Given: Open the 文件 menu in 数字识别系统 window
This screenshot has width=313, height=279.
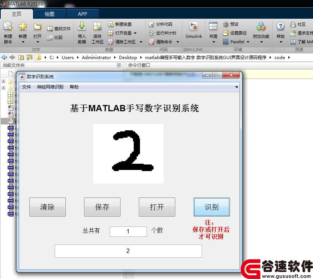Looking at the screenshot, I should pyautogui.click(x=26, y=87).
